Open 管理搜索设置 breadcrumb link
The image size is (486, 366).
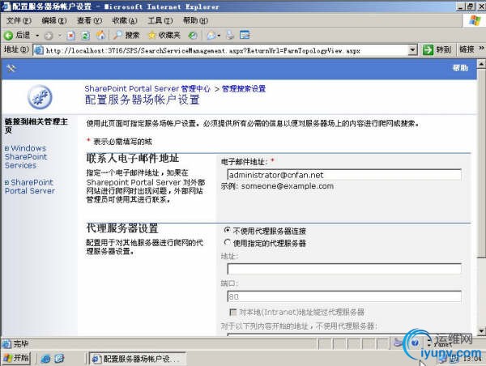click(x=244, y=89)
